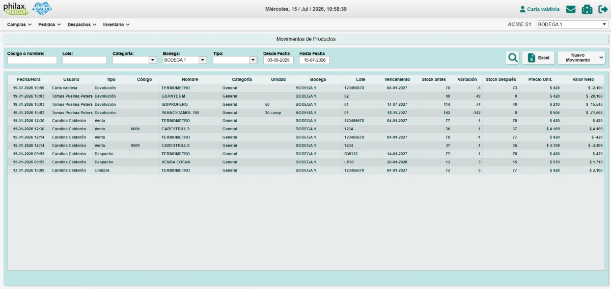Image resolution: width=611 pixels, height=289 pixels.
Task: Open Nuevo Movimiento dropdown button
Action: (x=581, y=57)
